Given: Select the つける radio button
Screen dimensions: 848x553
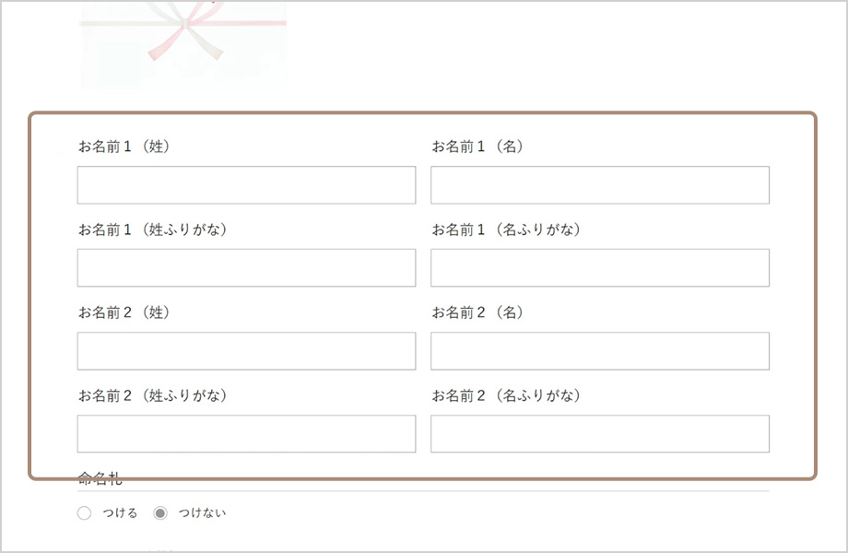Looking at the screenshot, I should tap(84, 512).
